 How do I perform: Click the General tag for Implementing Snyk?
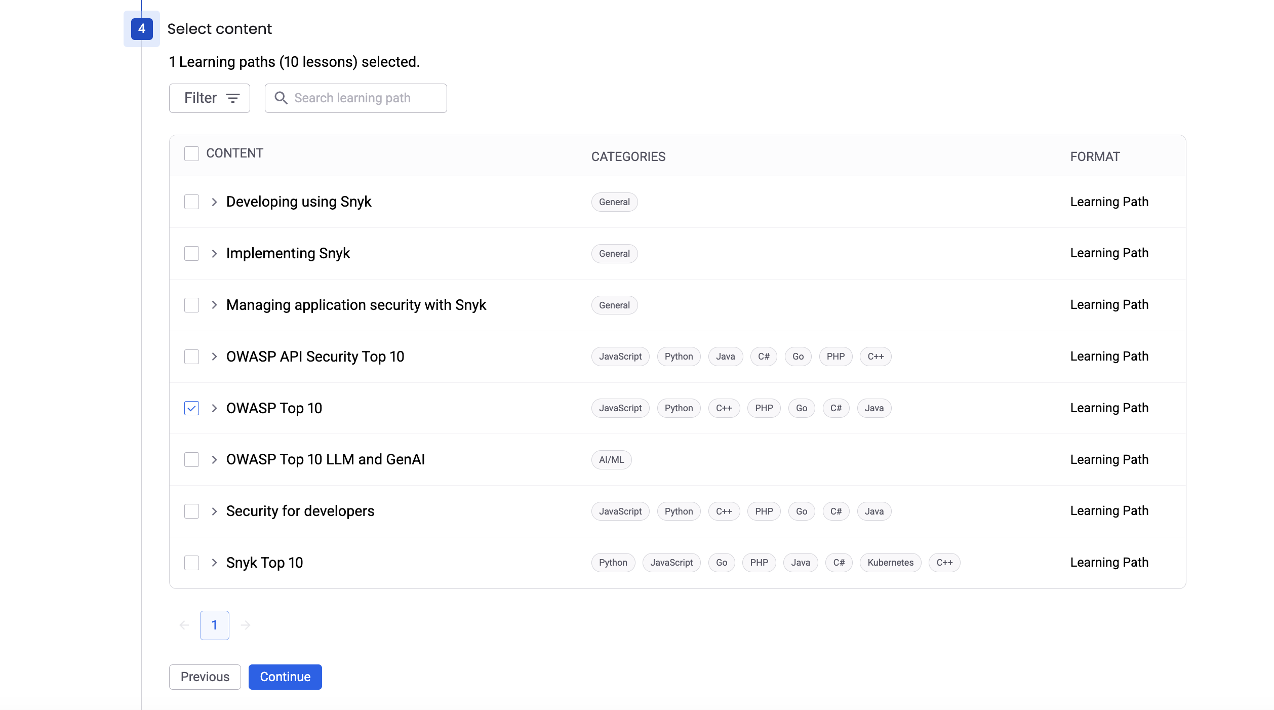click(614, 254)
